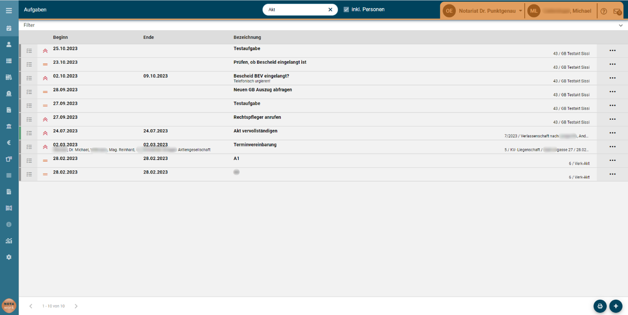Click the 7/2023 Verlassenschaft file reference

[547, 136]
